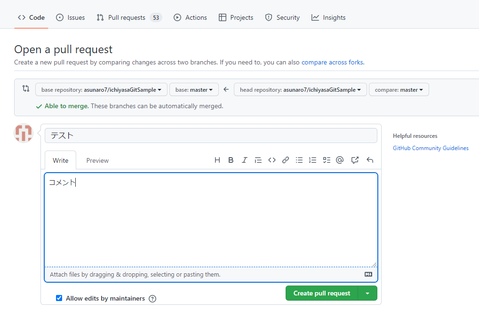Open GitHub Community Guidelines link
The image size is (479, 310).
(431, 148)
